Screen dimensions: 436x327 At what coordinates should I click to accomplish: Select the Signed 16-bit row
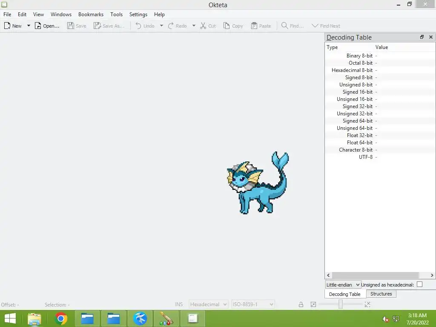point(380,92)
